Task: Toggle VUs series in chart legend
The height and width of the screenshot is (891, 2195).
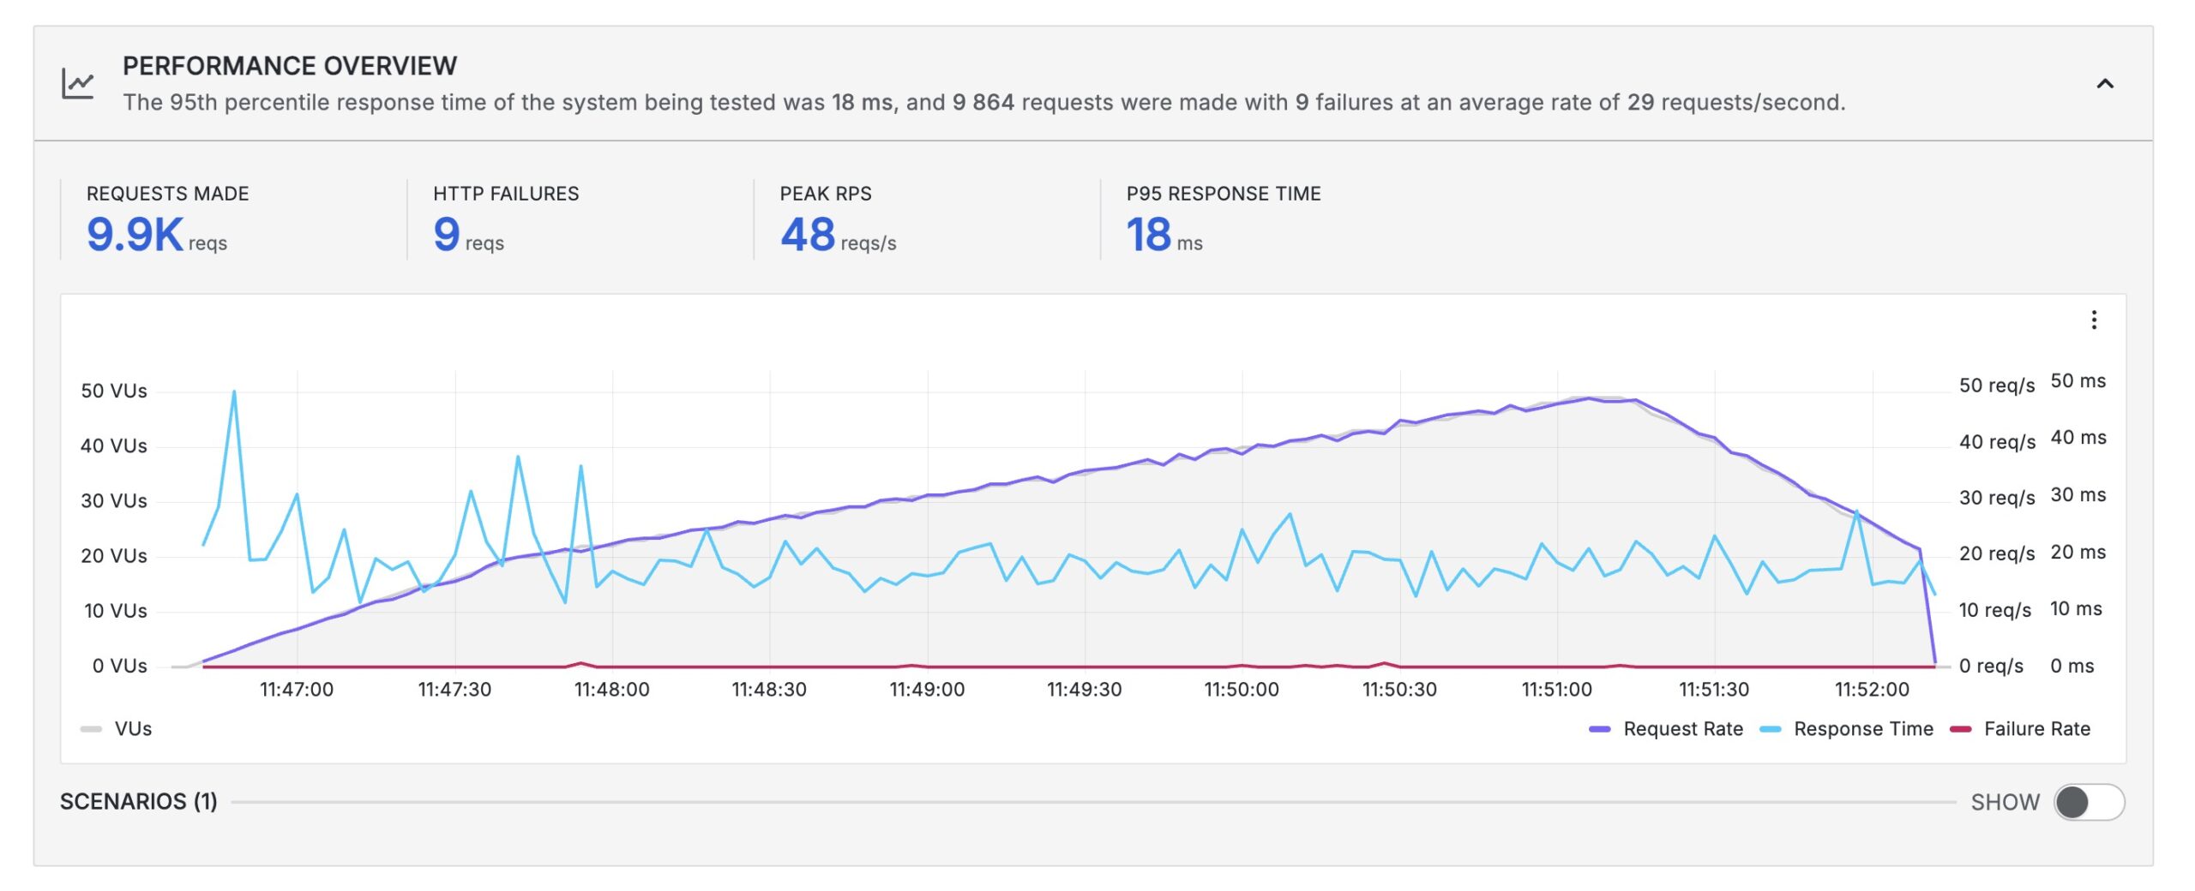Action: (133, 728)
